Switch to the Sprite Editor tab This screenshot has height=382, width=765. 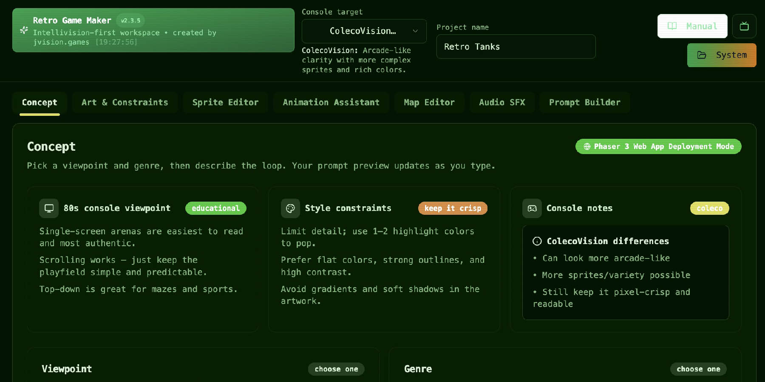coord(225,102)
